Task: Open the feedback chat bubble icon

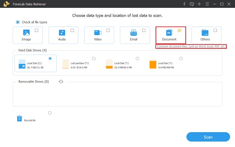Action: coord(192,4)
